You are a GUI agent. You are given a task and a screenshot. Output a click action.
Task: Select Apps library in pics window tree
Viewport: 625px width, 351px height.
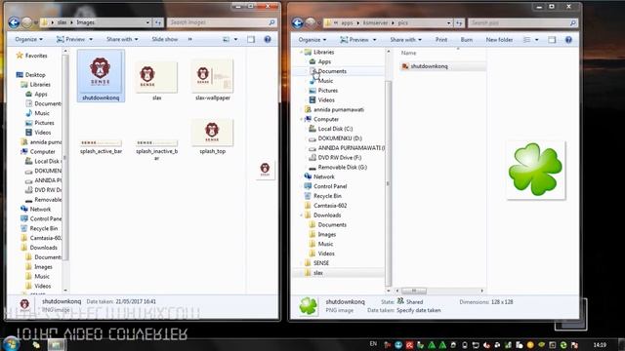(320, 61)
